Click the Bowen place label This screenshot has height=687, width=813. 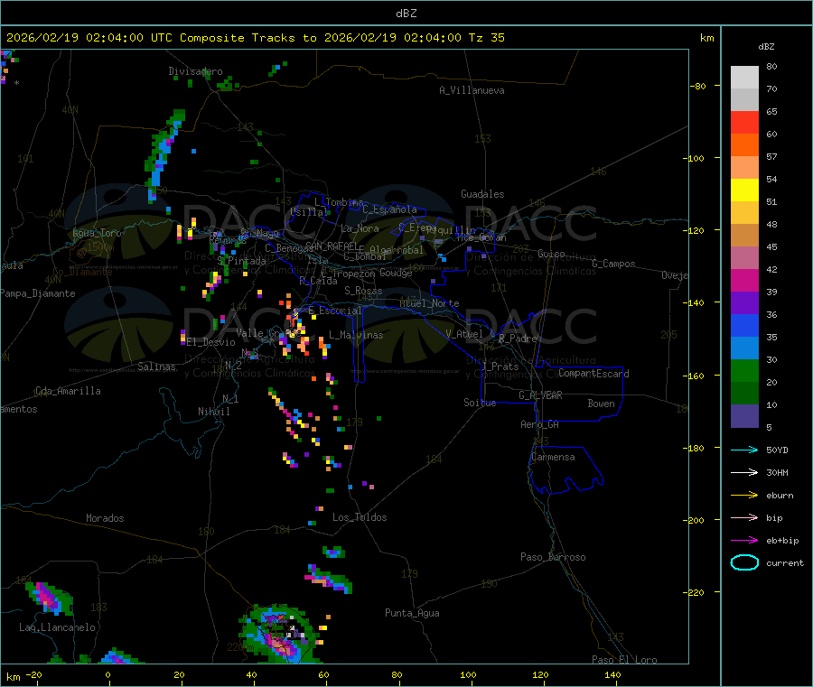coord(602,404)
